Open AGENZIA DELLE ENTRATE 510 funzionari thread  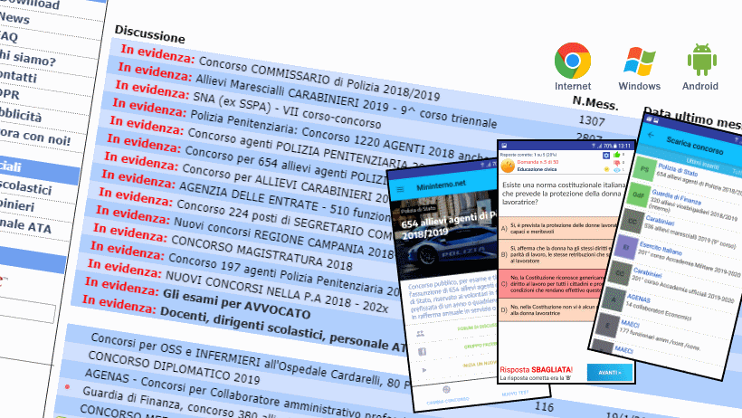pos(285,202)
